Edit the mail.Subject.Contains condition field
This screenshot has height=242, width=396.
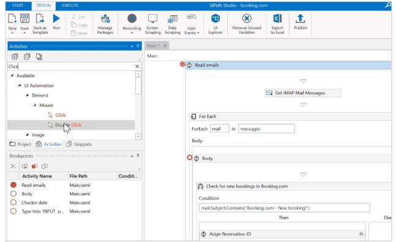284,208
